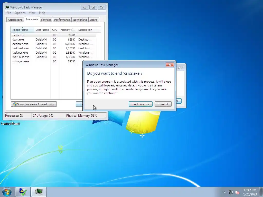Select the WerFault.exe process row
Viewport: 263px width, 197px height.
(x=54, y=57)
